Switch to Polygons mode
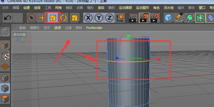Viewport: 214px width, 107px height. tap(5, 99)
